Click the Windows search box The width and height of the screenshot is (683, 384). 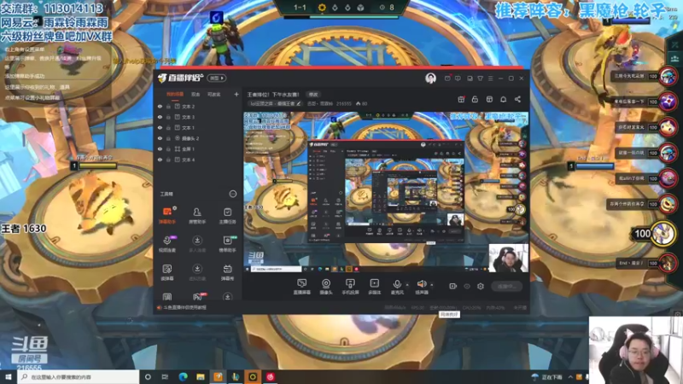79,377
